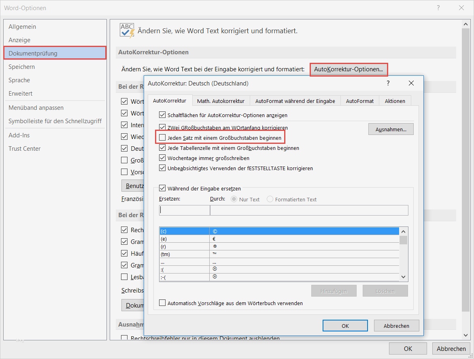
Task: Close the AutoKorrektur dialog with X
Action: [411, 83]
